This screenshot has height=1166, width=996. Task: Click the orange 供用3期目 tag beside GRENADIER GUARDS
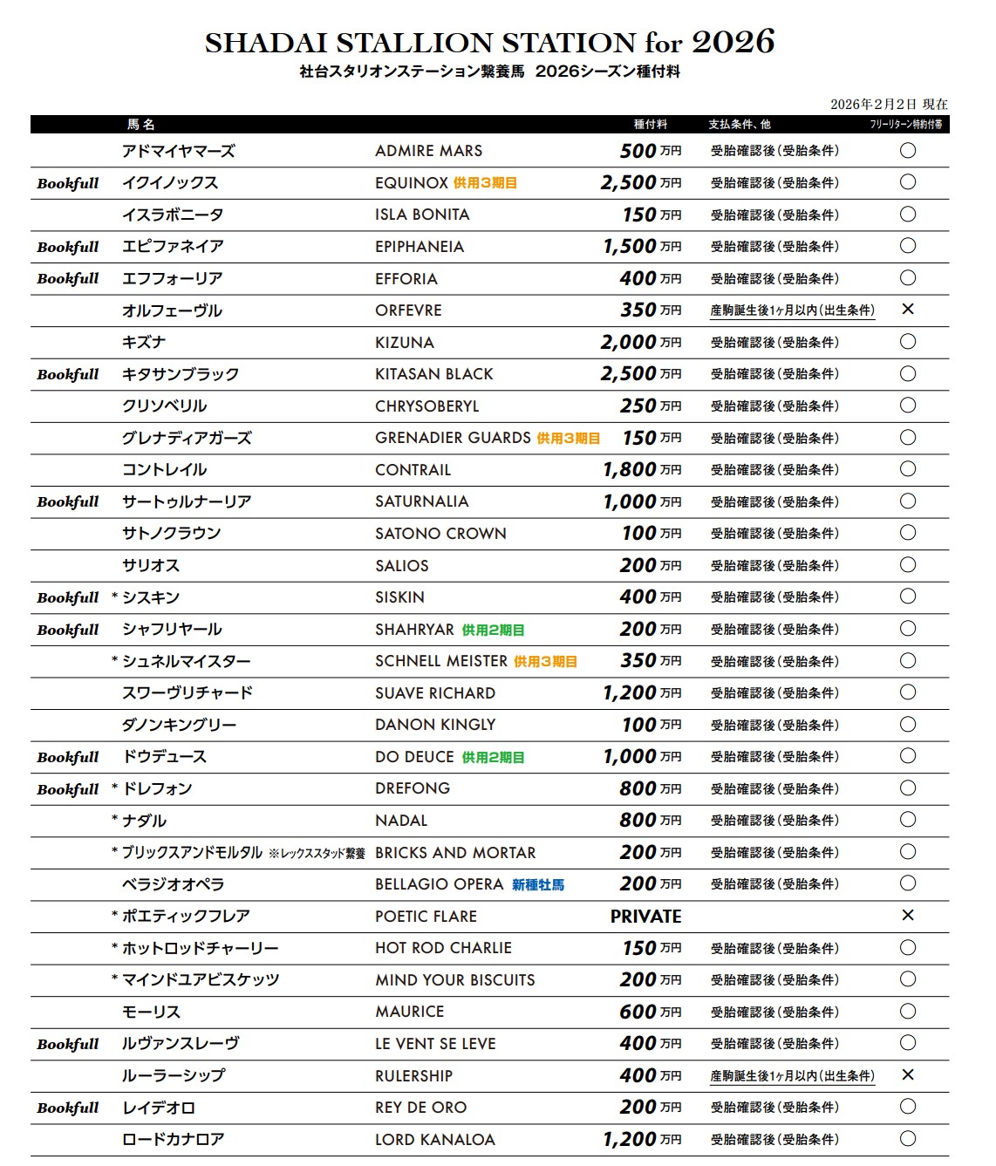pyautogui.click(x=568, y=439)
